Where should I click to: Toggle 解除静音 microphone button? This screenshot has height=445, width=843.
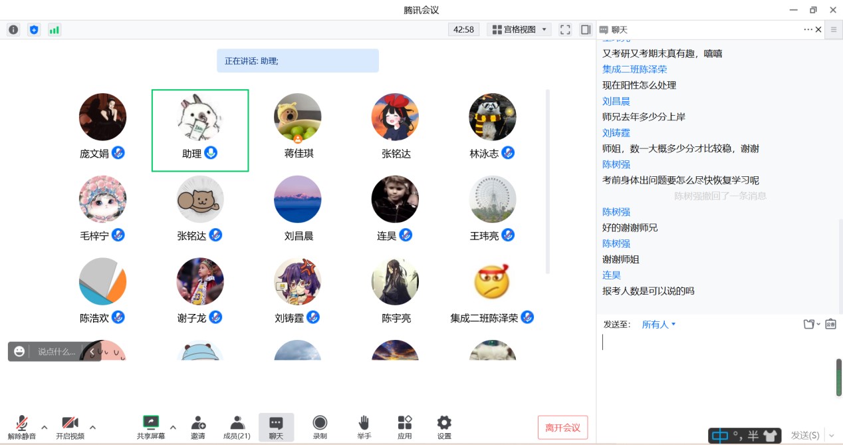click(x=22, y=427)
